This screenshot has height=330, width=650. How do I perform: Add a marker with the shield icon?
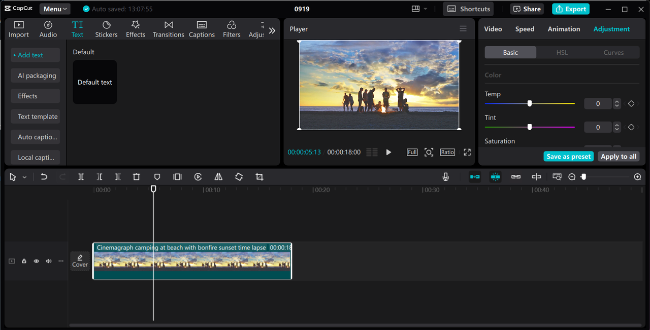pos(157,177)
